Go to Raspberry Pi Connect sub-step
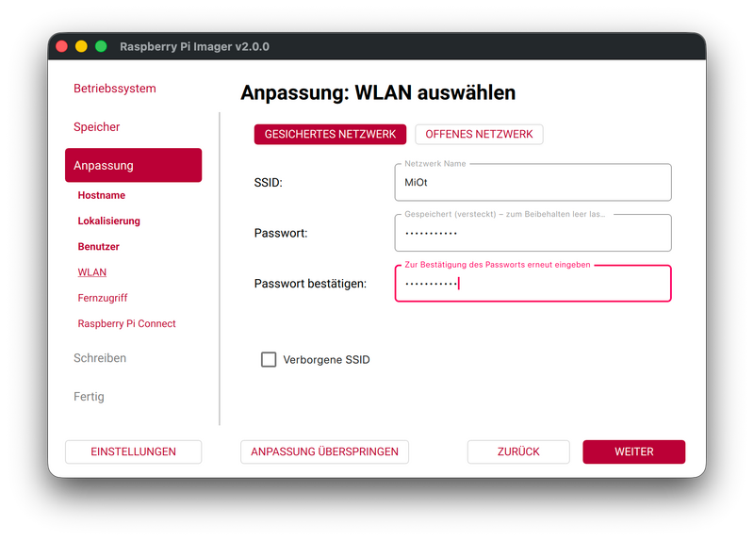Image resolution: width=754 pixels, height=541 pixels. pos(127,323)
